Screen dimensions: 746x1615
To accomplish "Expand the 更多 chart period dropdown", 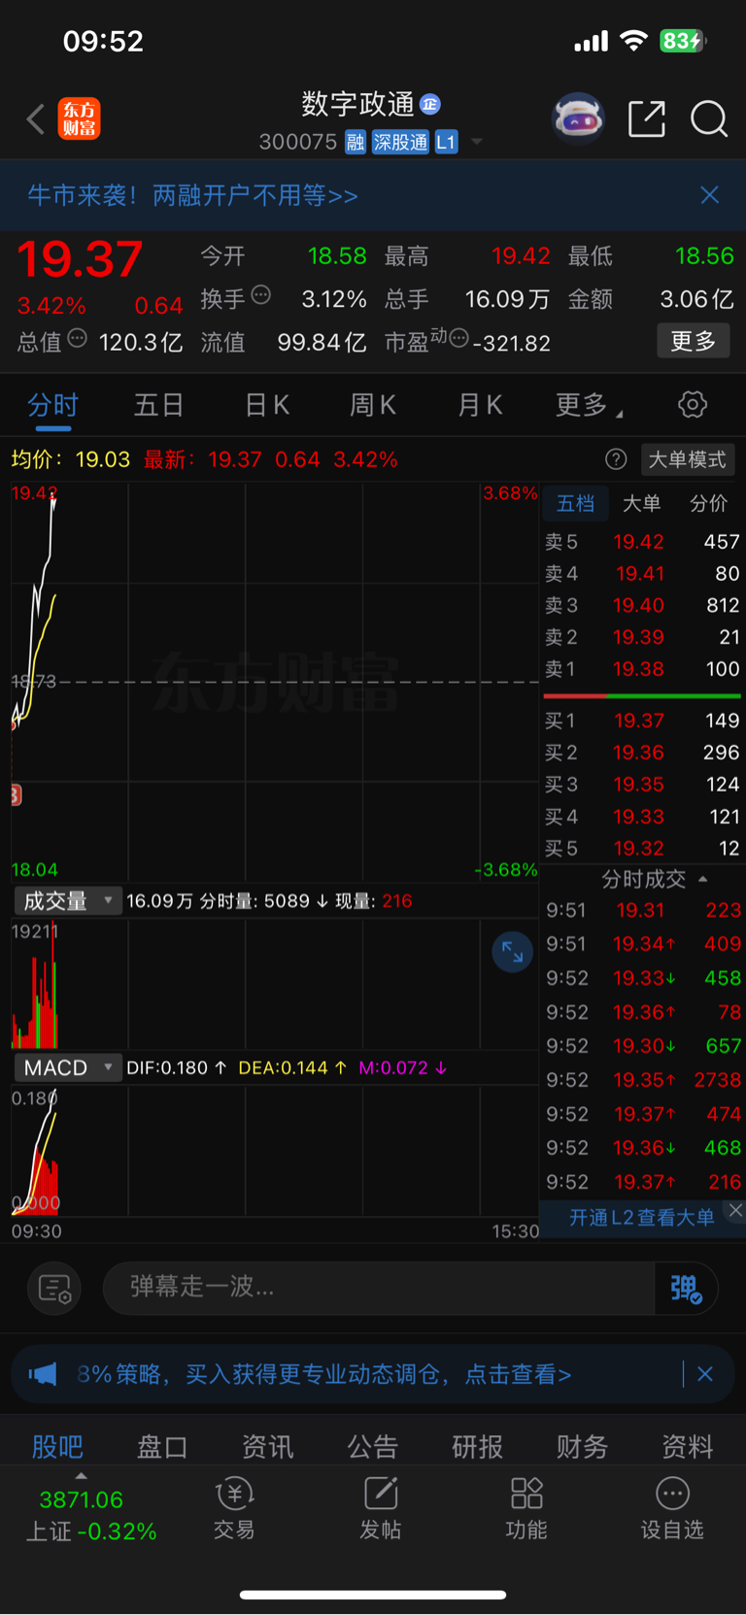I will 589,405.
